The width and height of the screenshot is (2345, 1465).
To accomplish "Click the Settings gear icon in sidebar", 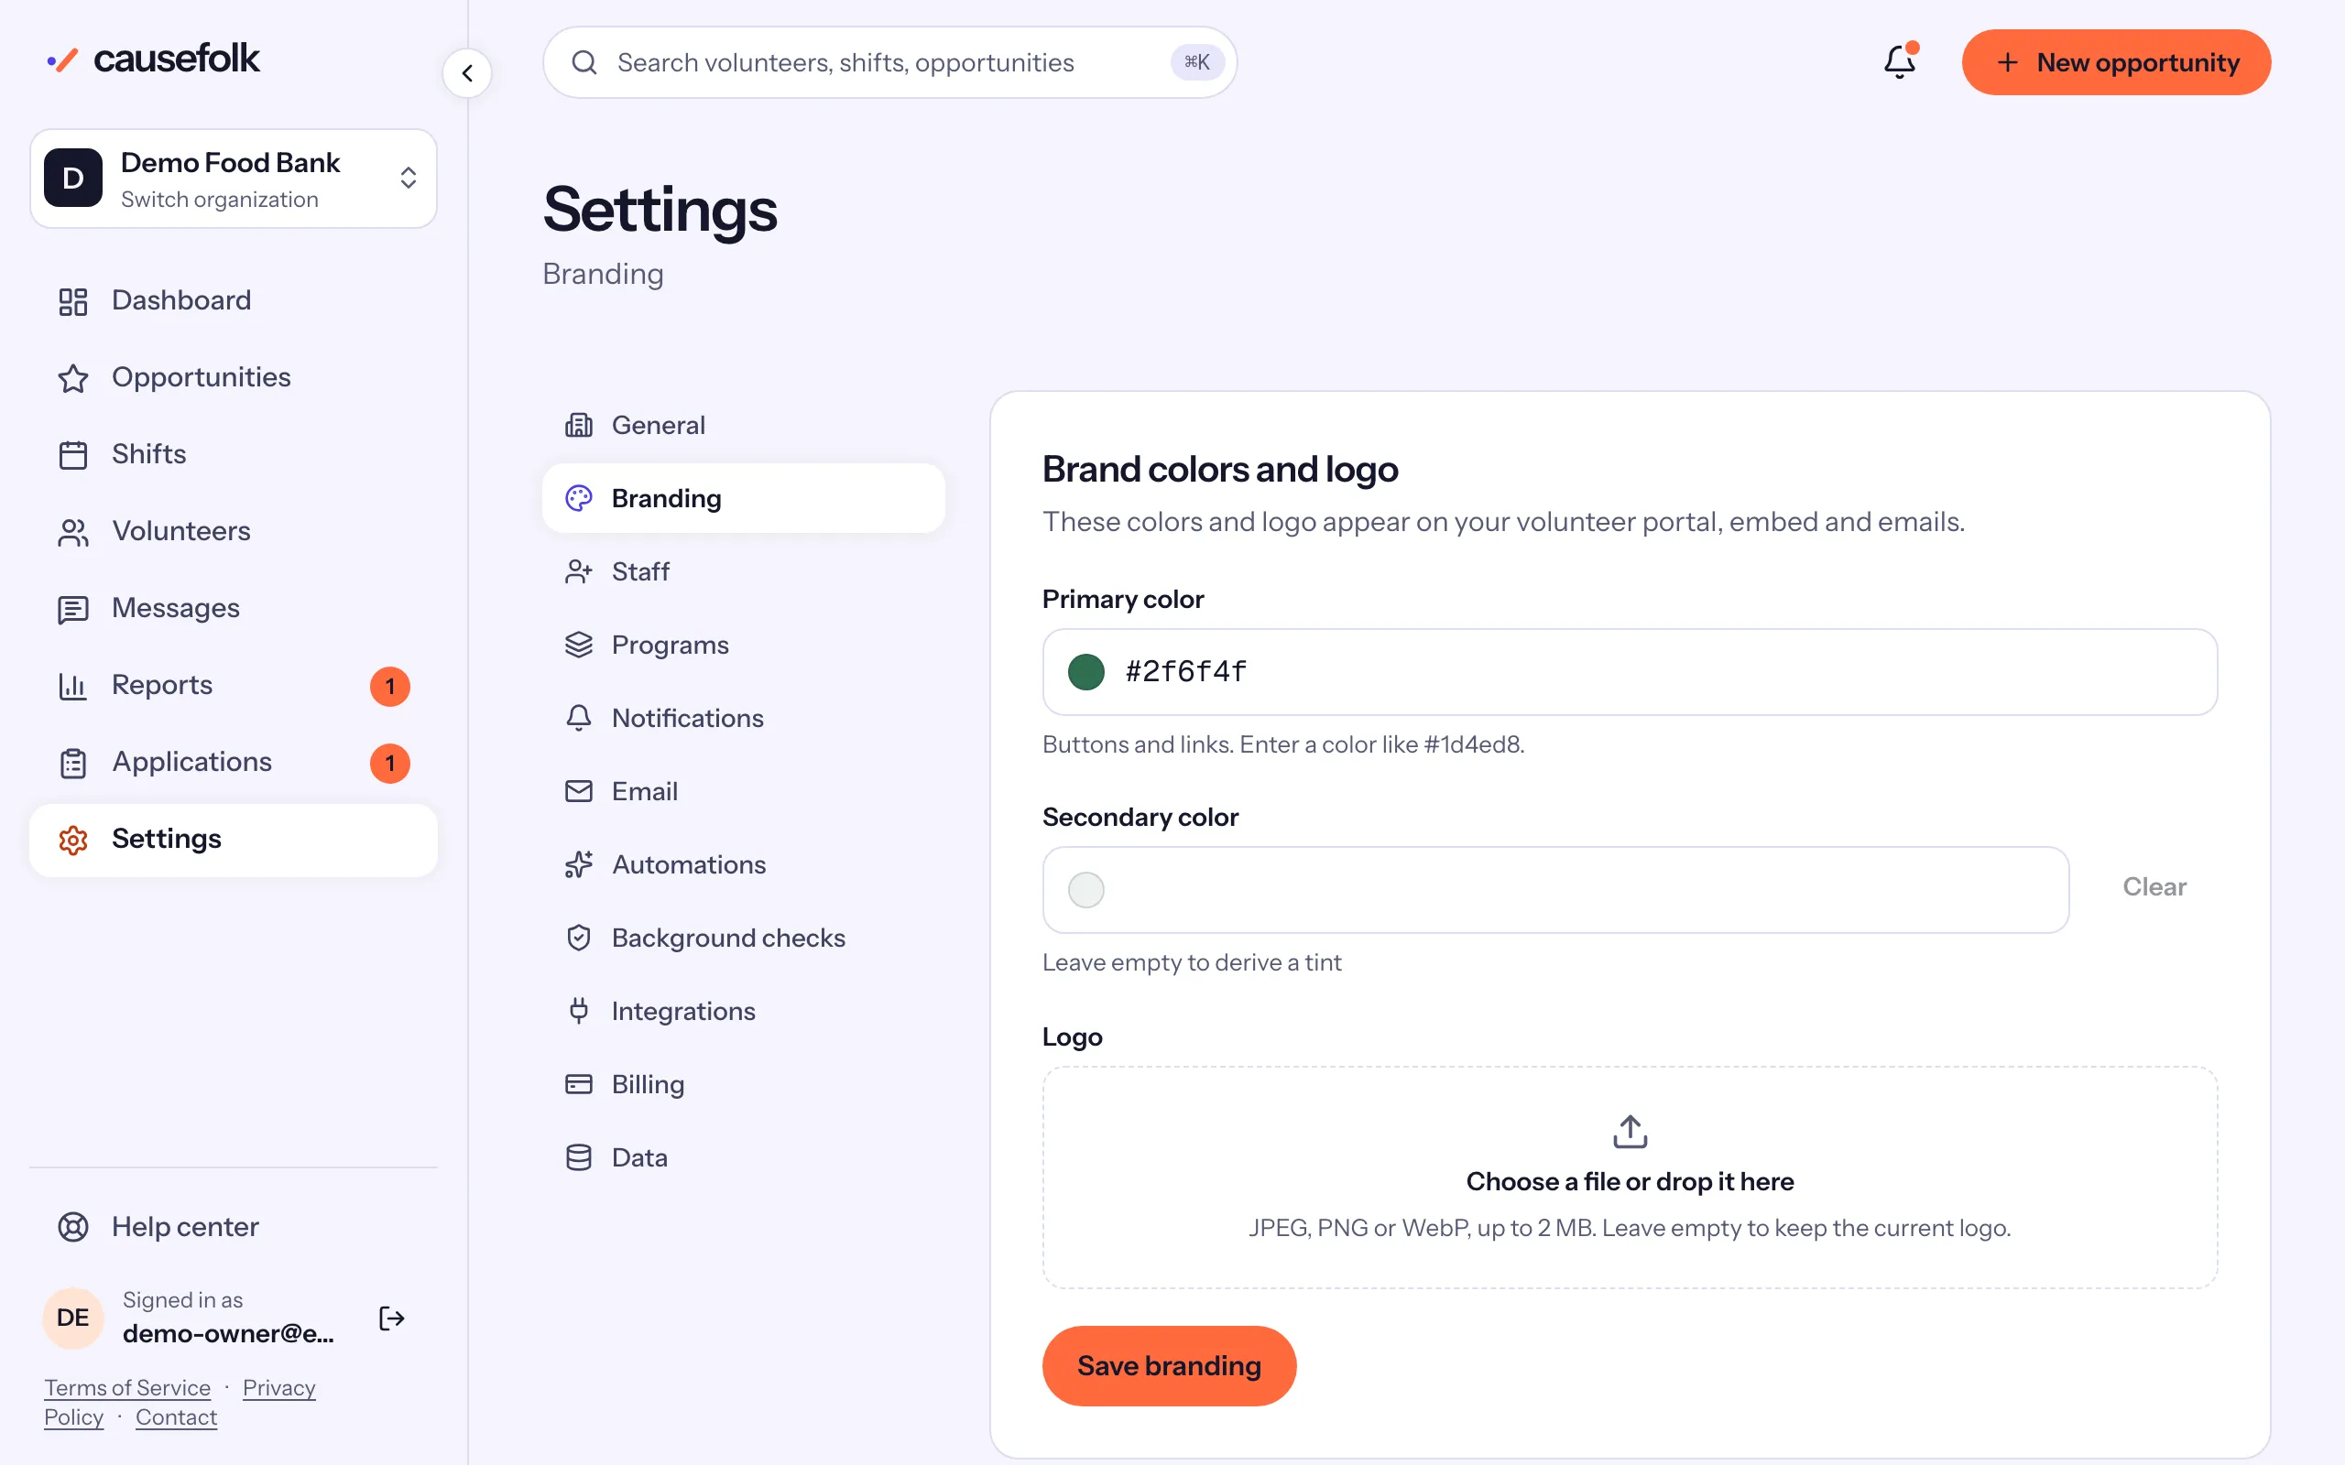I will coord(72,840).
